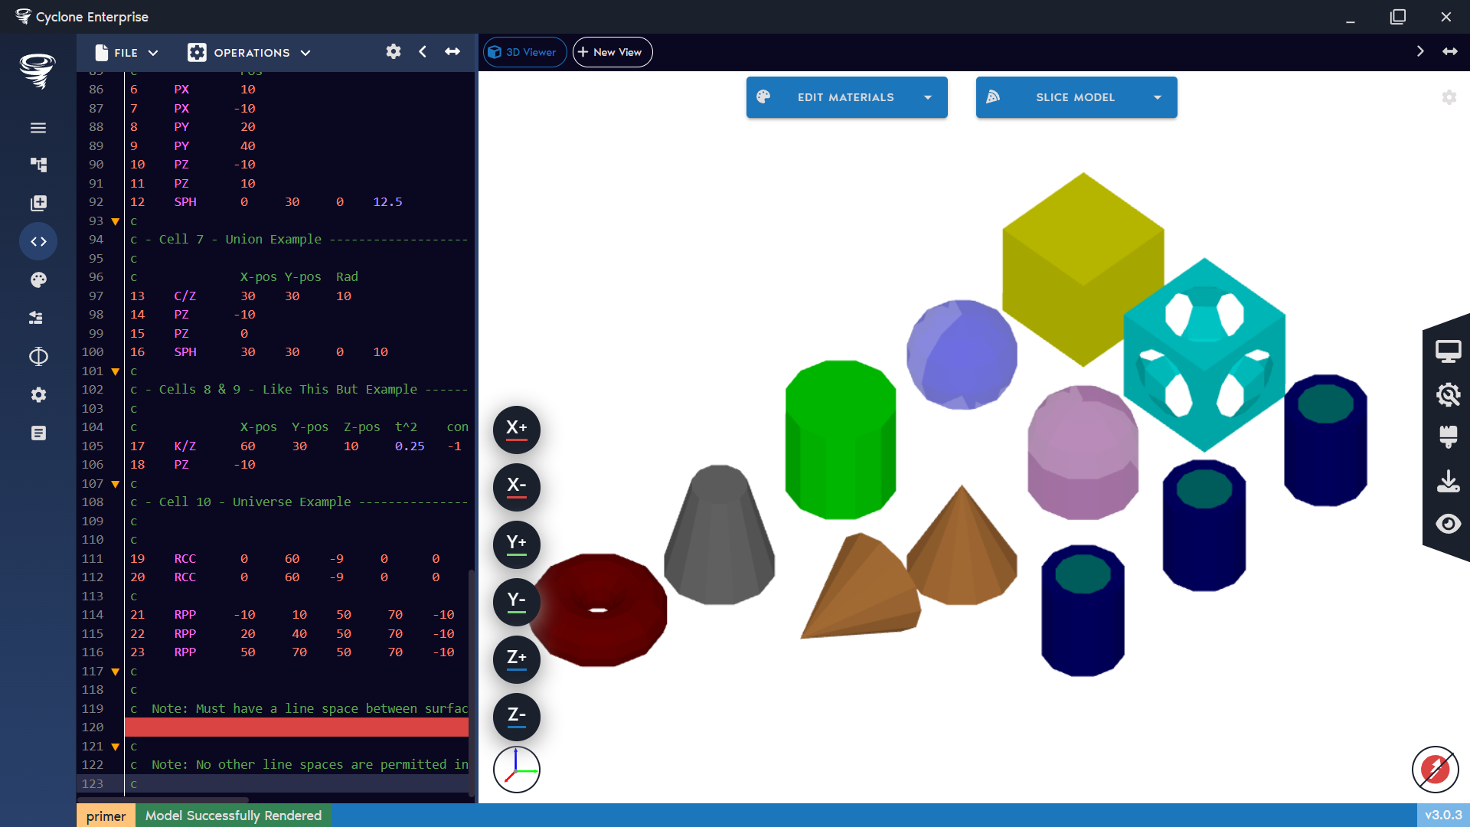
Task: Switch to the 3D Viewer tab
Action: tap(524, 51)
